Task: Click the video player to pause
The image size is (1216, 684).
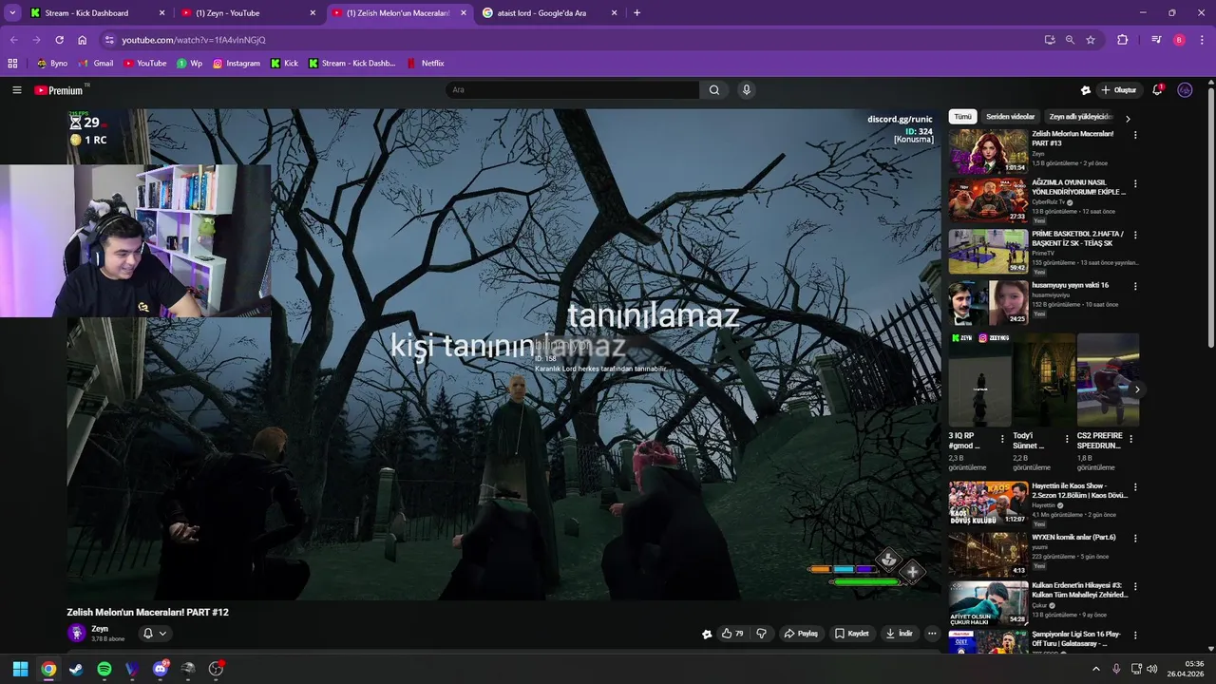Action: tap(503, 353)
